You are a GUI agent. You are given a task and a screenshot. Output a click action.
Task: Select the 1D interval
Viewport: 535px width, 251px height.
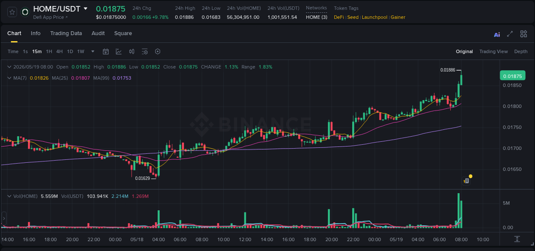coord(70,51)
